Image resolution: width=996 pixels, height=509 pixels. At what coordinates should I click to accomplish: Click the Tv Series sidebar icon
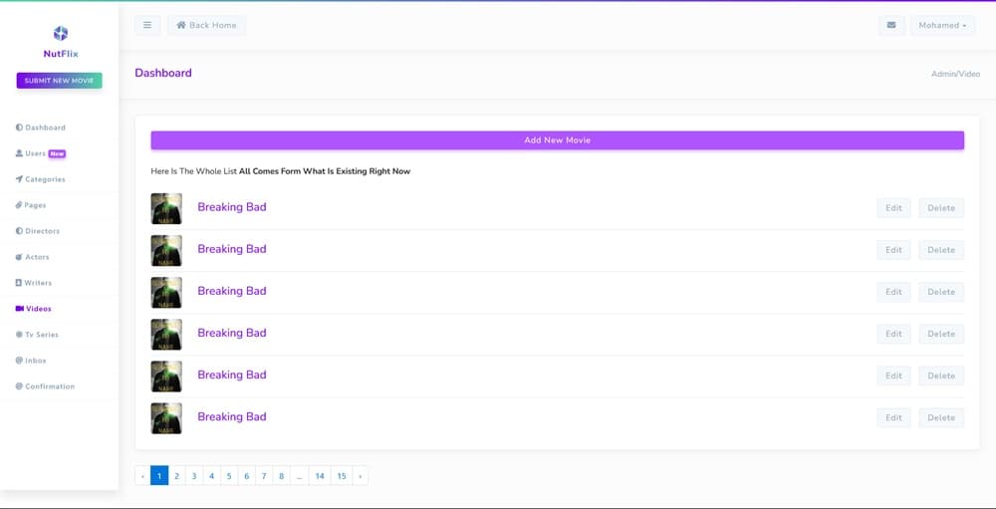(19, 335)
